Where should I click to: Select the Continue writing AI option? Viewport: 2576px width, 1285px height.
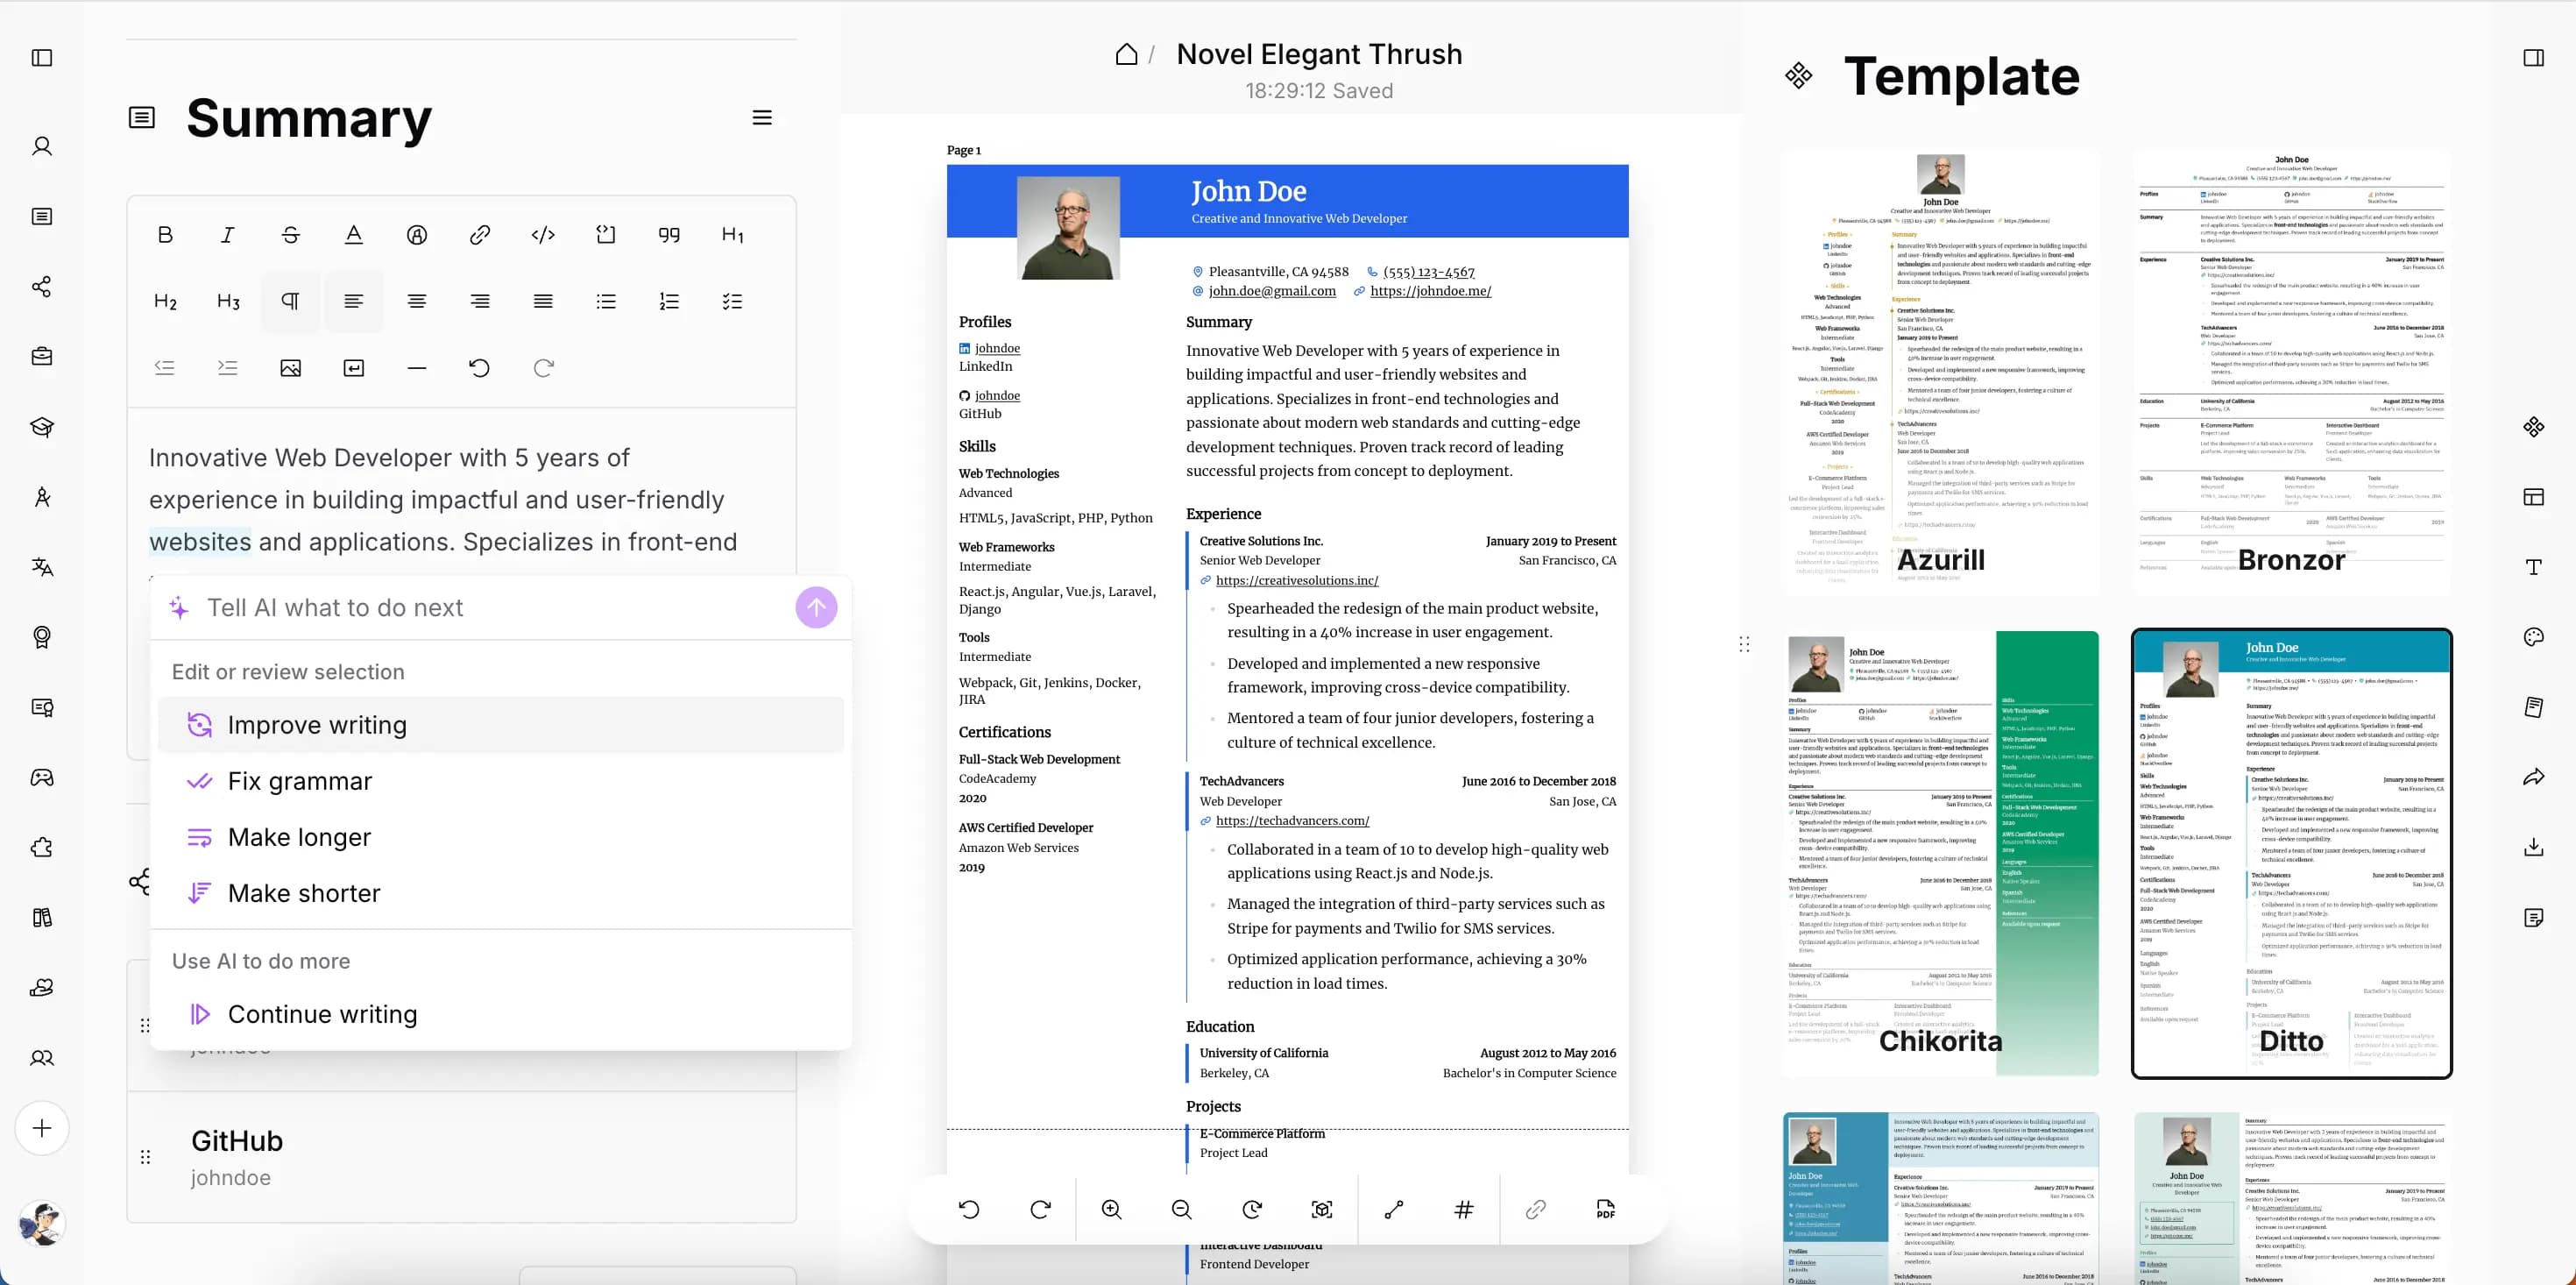[x=322, y=1014]
